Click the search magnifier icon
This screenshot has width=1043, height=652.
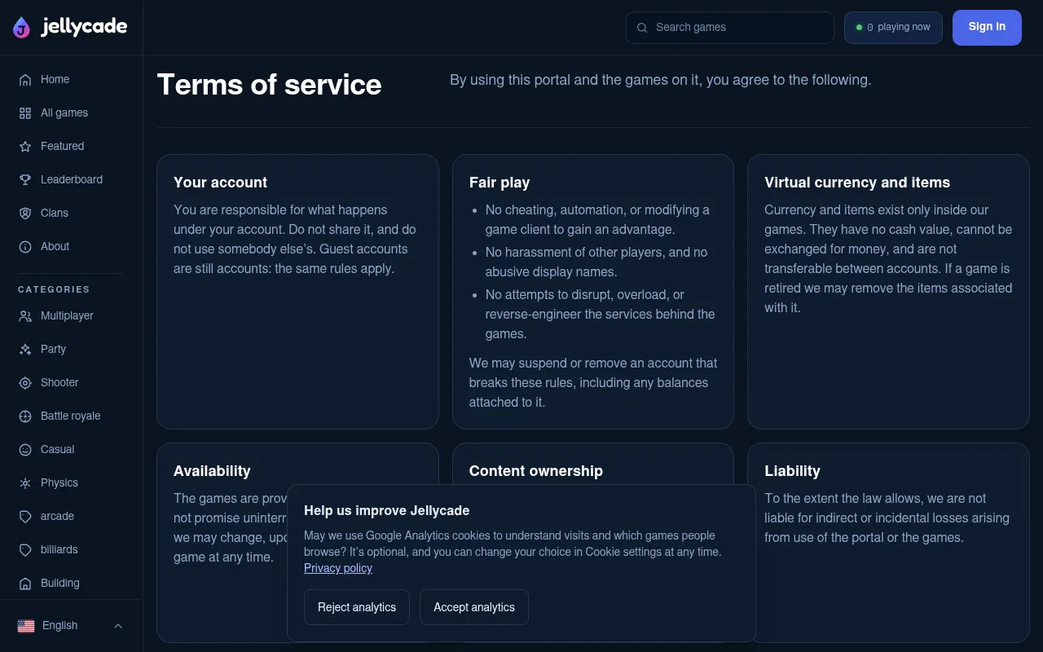[642, 27]
